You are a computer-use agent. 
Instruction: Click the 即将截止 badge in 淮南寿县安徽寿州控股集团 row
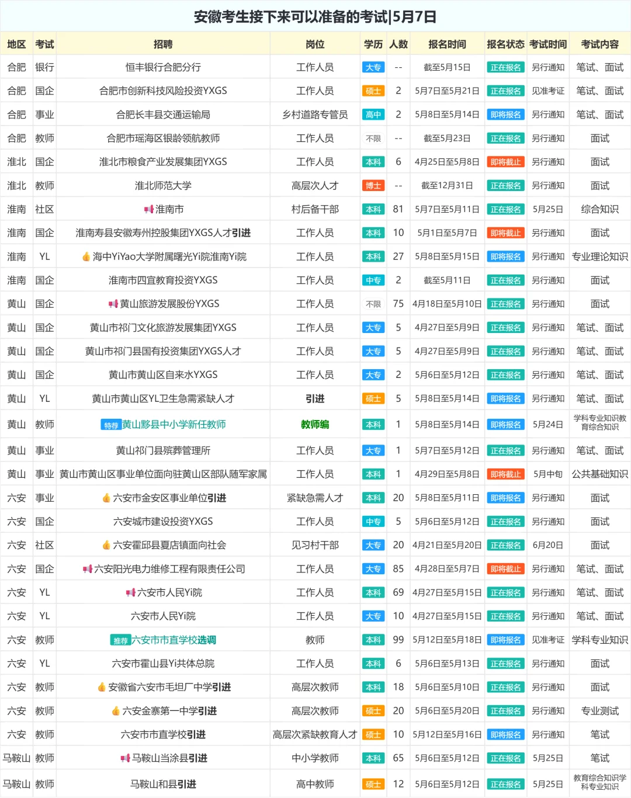point(505,233)
